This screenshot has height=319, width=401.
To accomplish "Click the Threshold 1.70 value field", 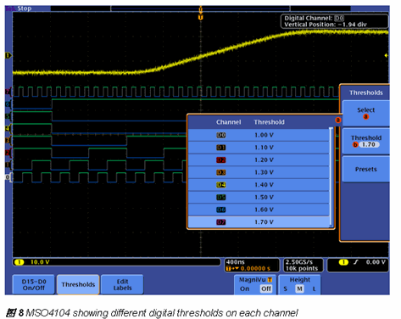I will (369, 144).
